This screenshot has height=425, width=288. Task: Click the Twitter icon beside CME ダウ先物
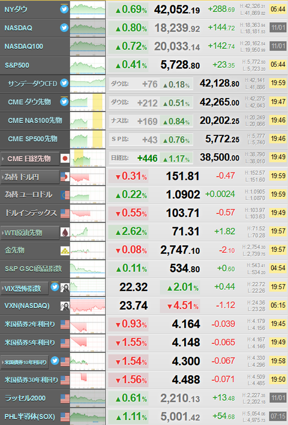click(64, 102)
